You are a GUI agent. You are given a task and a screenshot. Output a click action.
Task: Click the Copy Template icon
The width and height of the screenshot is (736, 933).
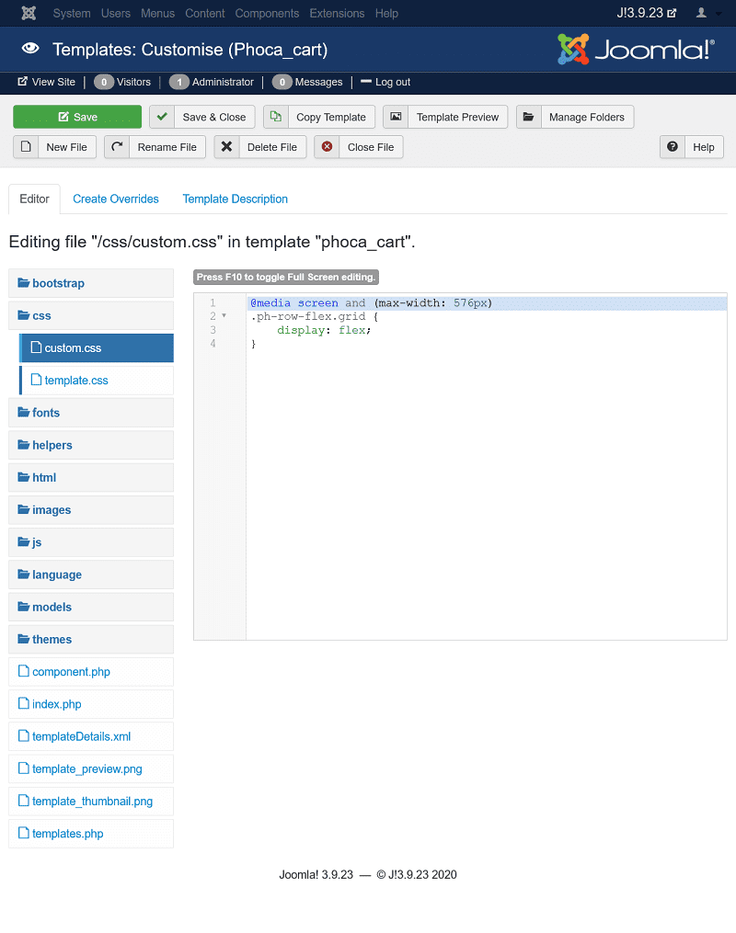coord(276,117)
